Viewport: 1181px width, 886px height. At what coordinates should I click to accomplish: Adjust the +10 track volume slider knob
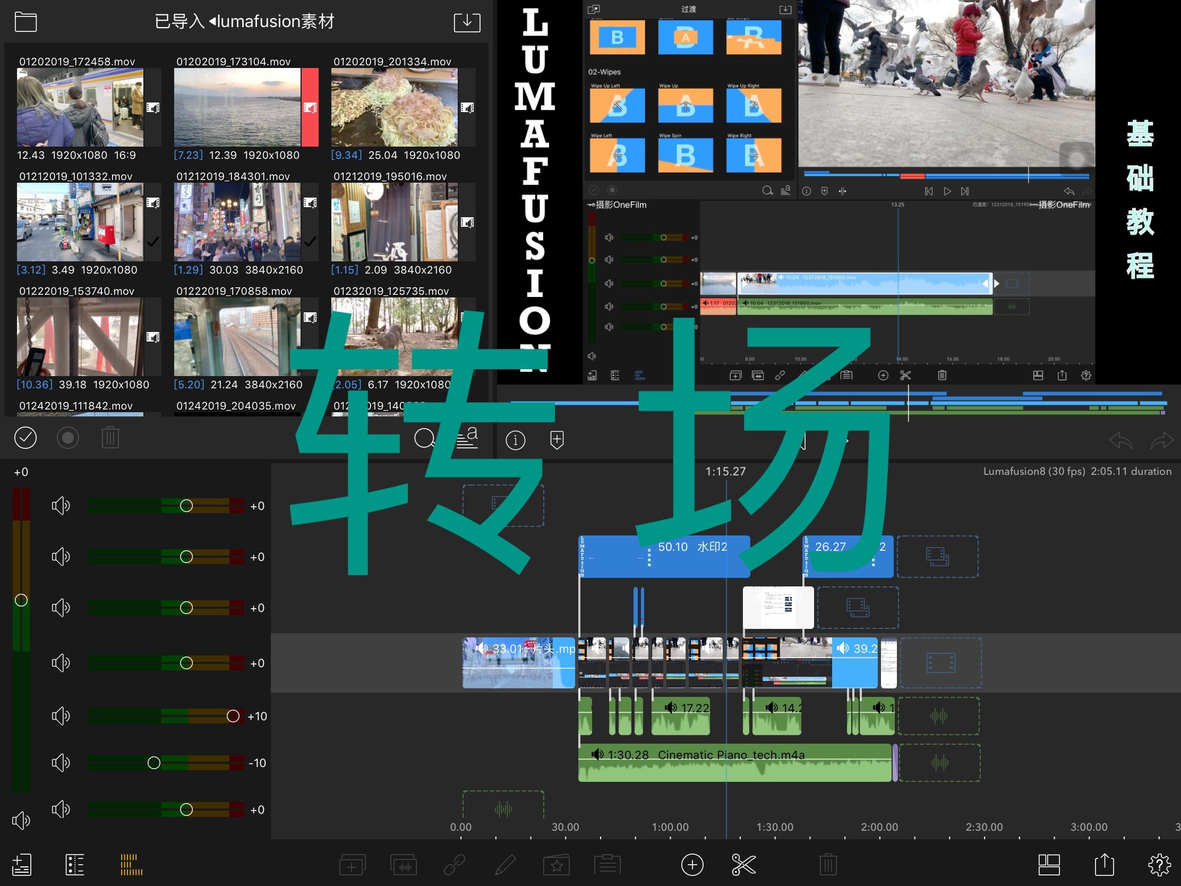233,716
